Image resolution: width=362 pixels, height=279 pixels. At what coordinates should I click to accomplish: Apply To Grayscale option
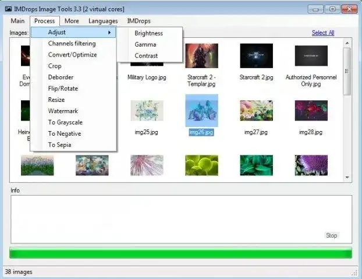pyautogui.click(x=65, y=122)
